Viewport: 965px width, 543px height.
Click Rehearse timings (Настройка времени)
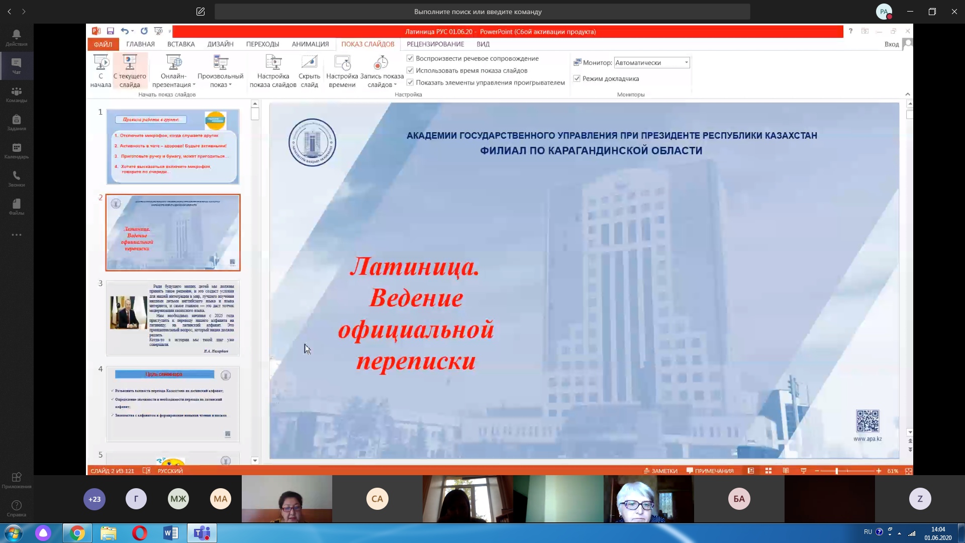342,71
